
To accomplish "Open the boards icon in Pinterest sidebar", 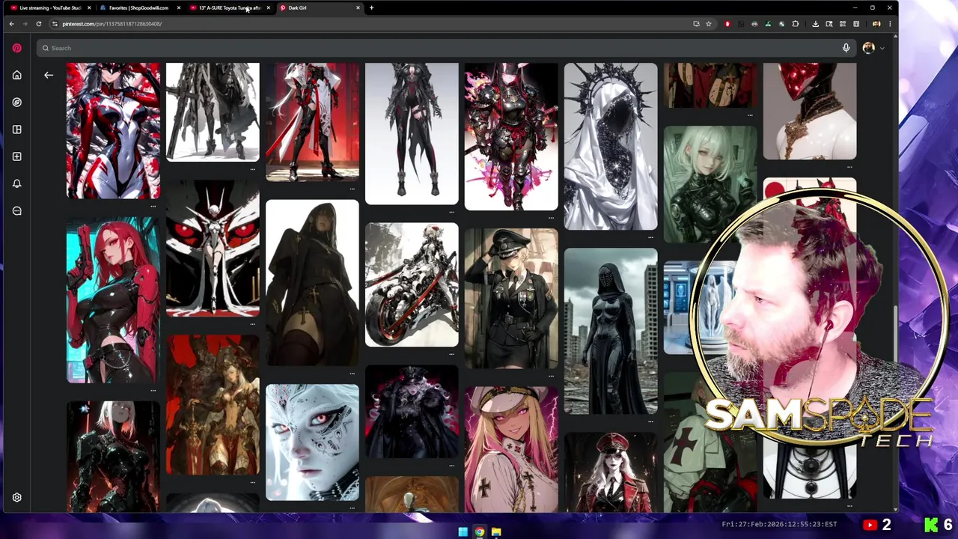I will [16, 130].
